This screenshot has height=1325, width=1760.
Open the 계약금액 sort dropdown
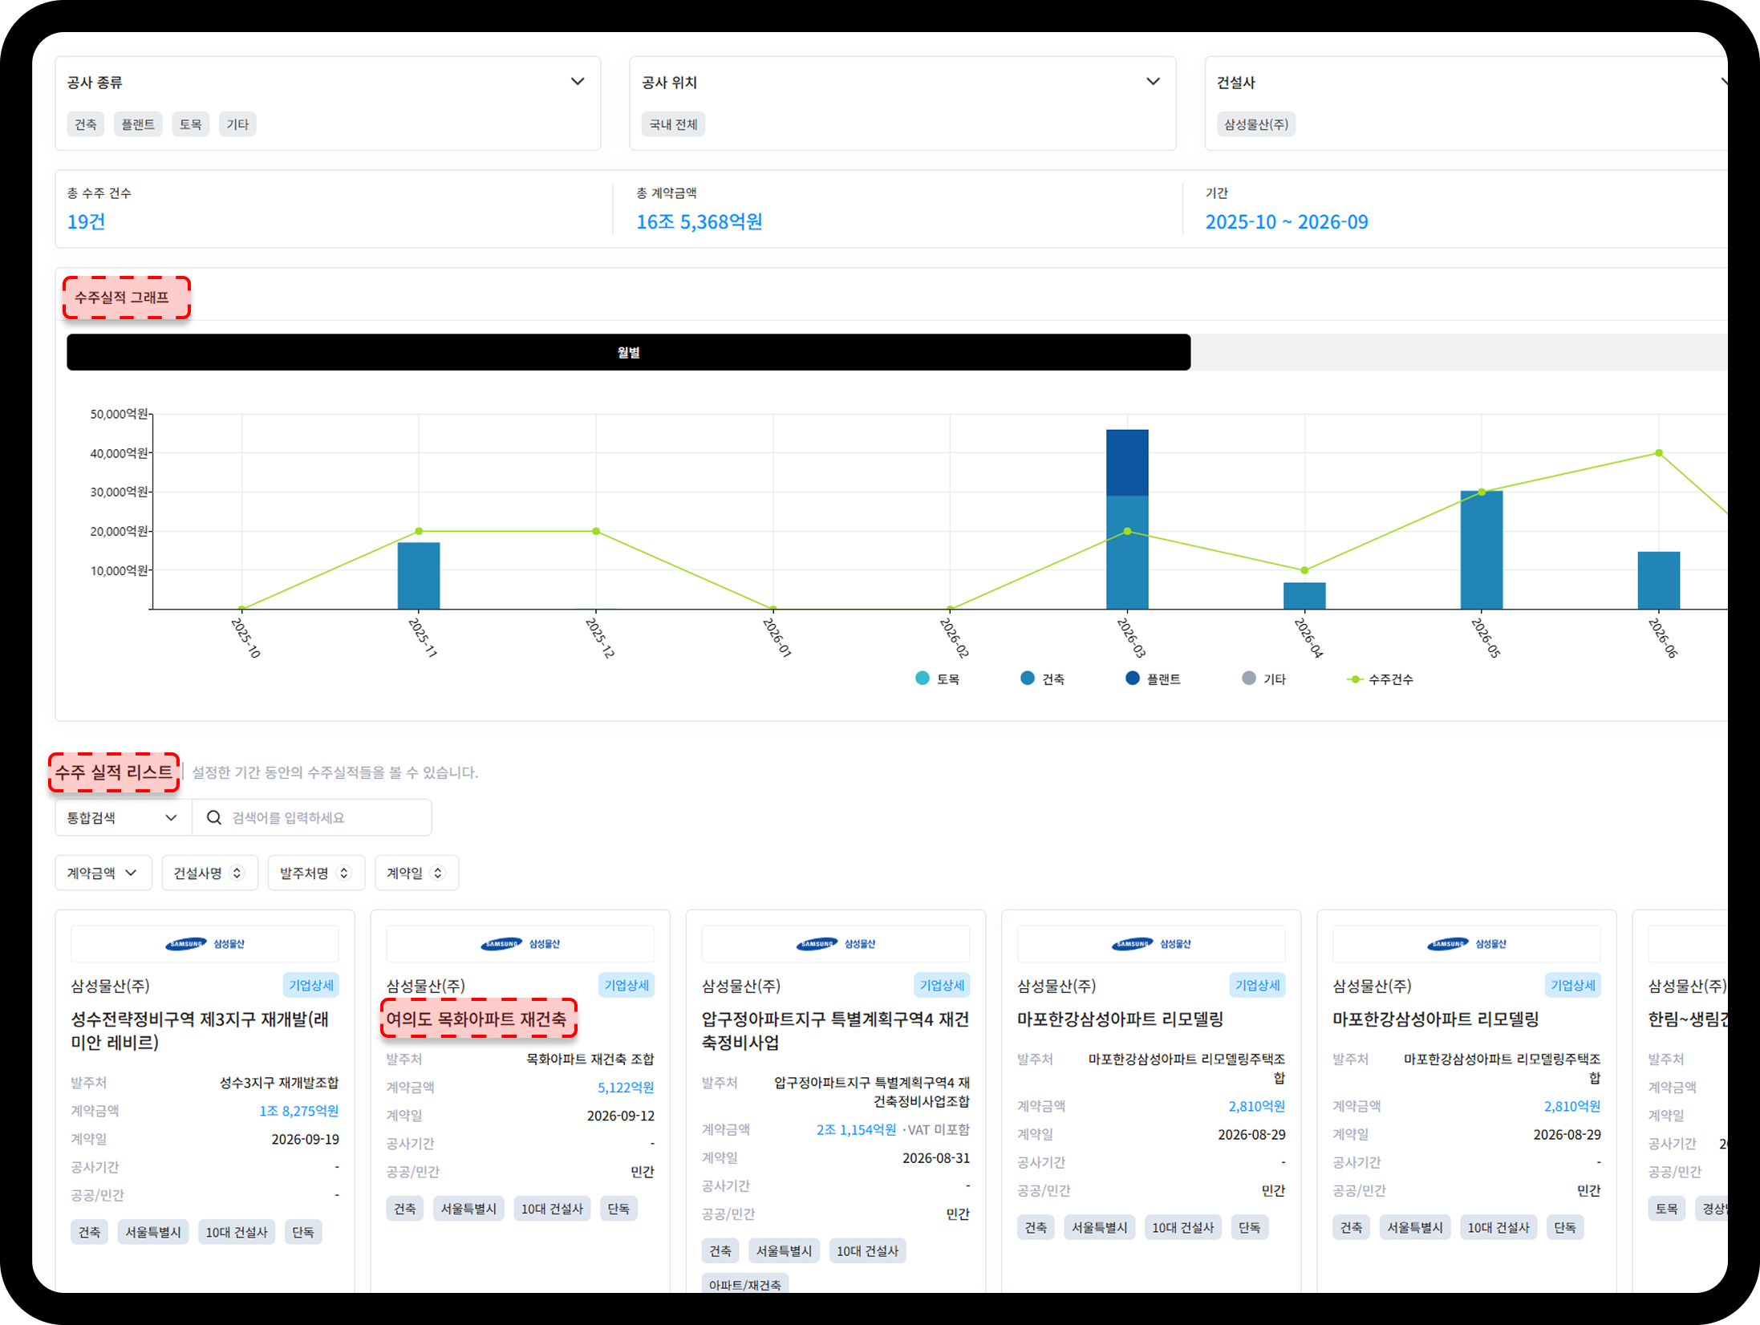click(x=103, y=873)
